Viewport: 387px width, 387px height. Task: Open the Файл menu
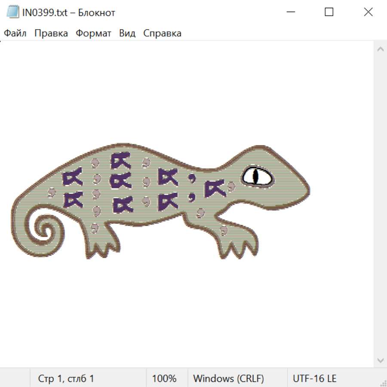(15, 34)
